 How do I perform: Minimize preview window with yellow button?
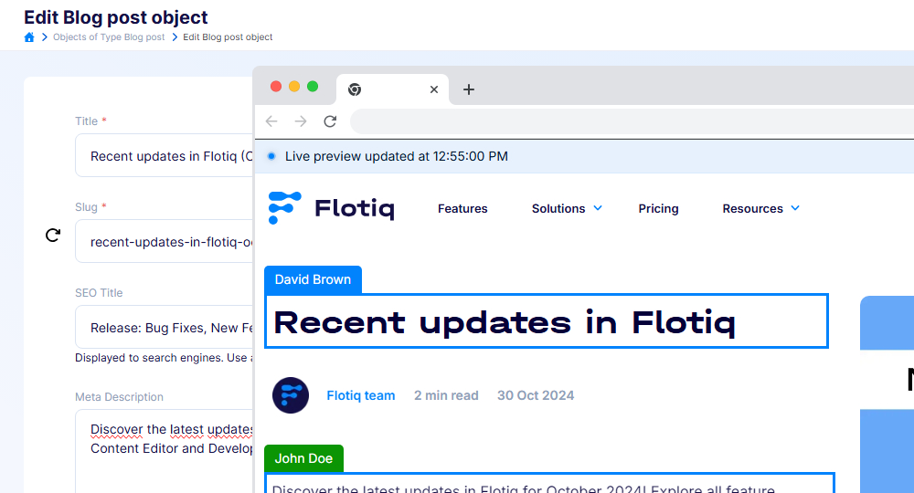tap(294, 86)
